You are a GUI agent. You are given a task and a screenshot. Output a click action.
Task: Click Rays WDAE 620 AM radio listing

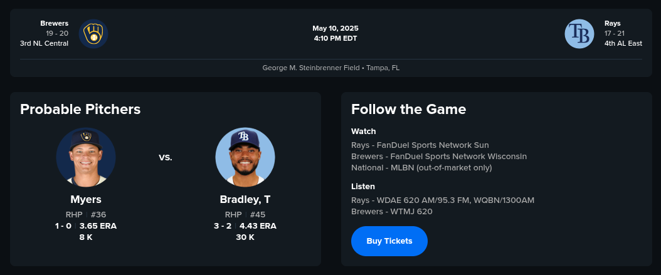click(443, 200)
